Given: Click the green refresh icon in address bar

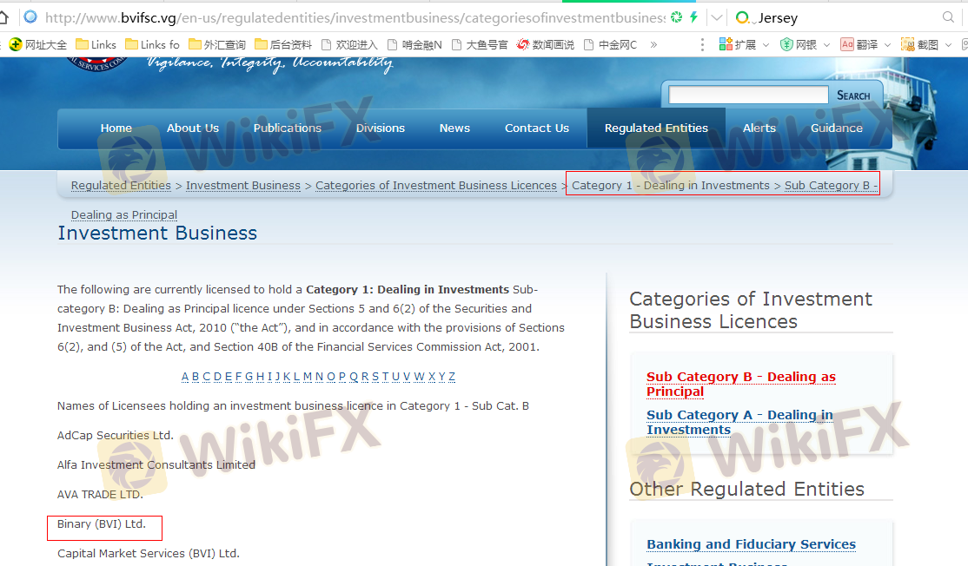Looking at the screenshot, I should click(x=677, y=17).
